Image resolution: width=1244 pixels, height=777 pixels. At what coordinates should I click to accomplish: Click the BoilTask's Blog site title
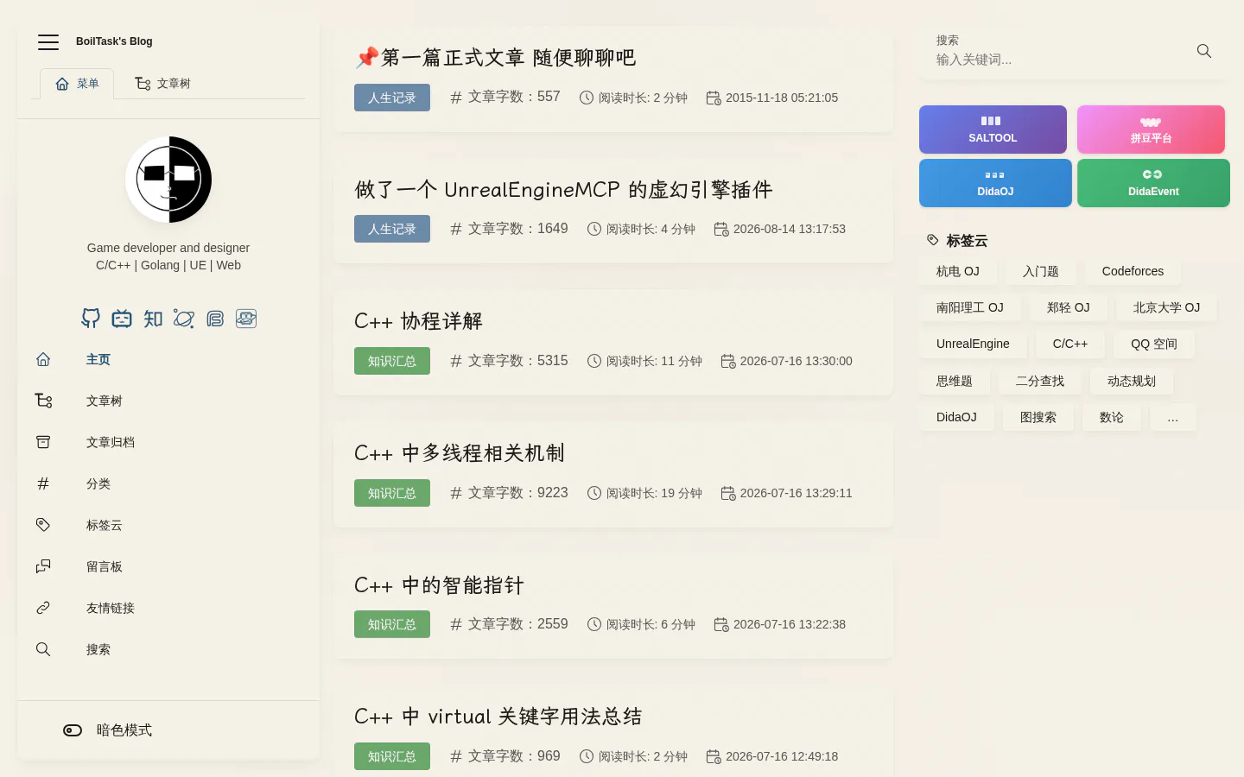(x=114, y=41)
